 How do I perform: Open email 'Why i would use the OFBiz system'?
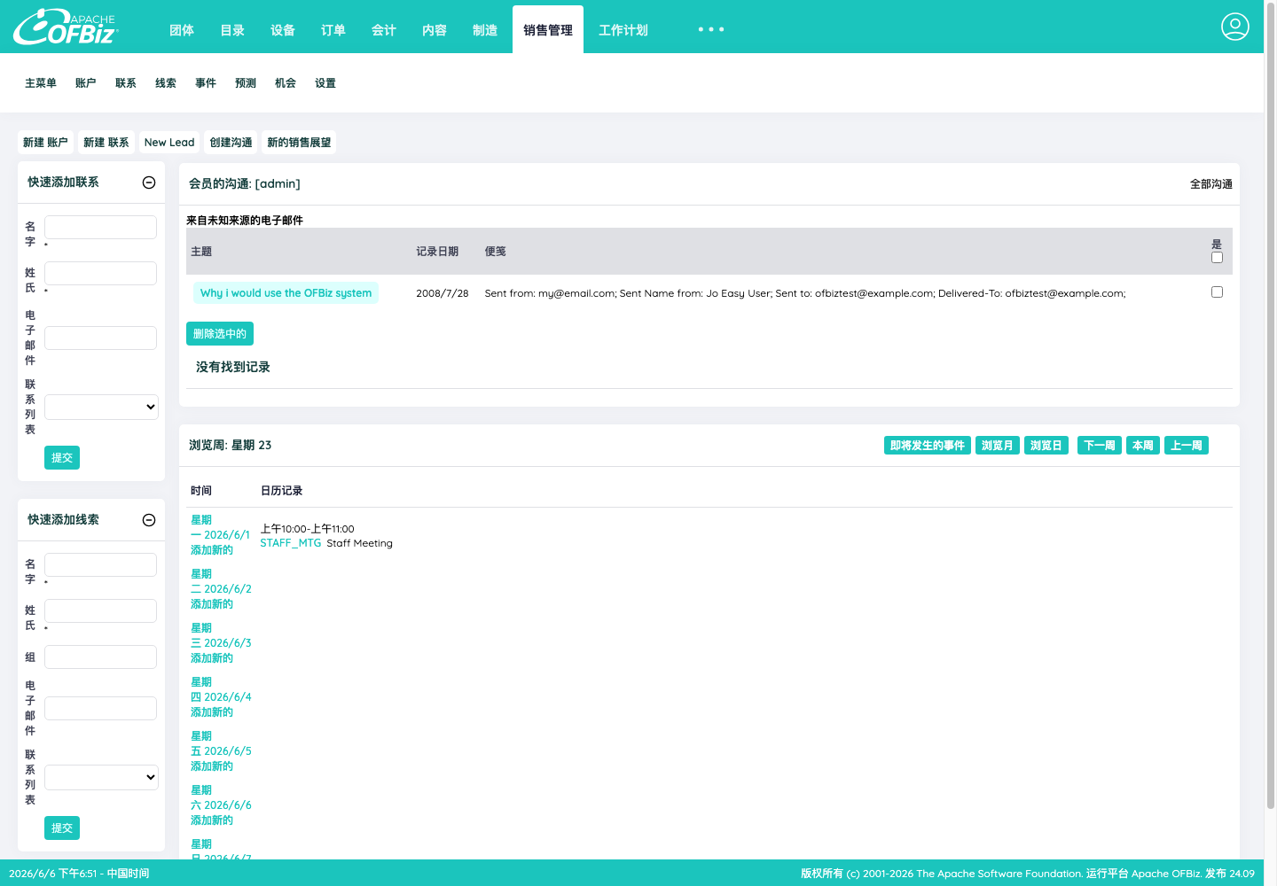point(286,293)
